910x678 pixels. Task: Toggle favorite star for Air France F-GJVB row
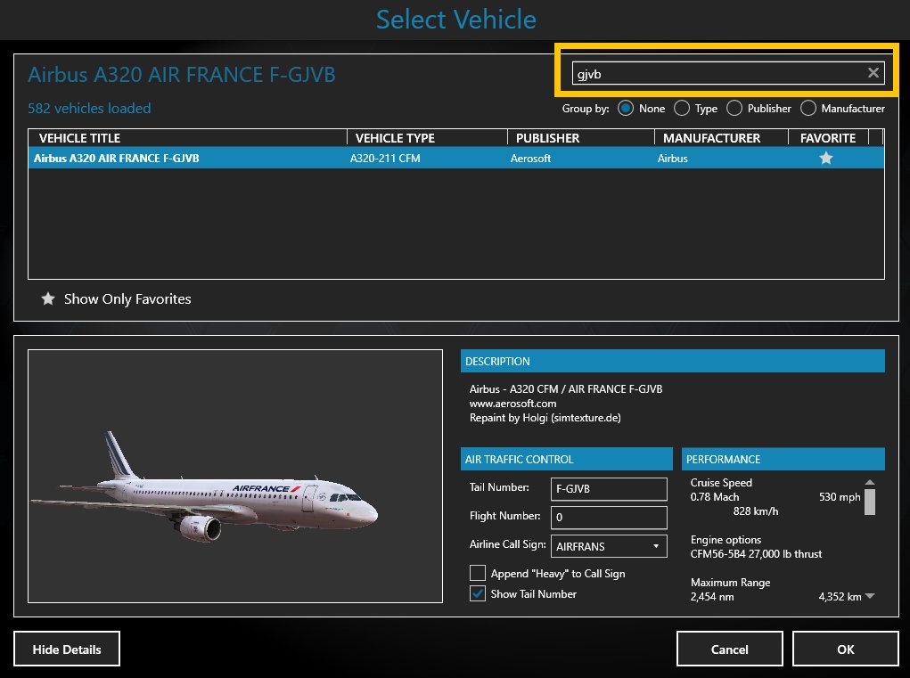point(826,158)
